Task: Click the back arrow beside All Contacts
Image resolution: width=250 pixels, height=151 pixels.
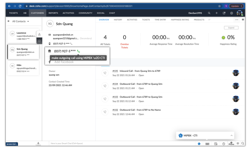Action: point(9,21)
